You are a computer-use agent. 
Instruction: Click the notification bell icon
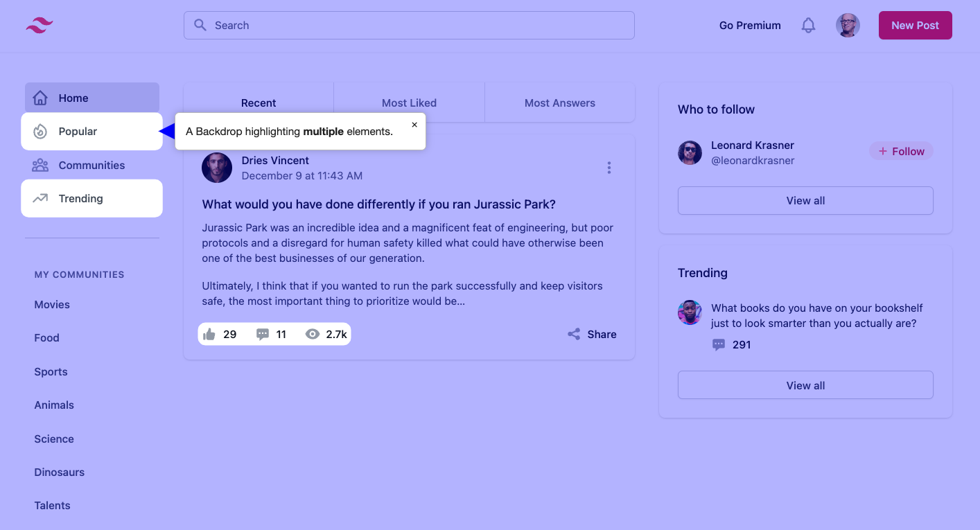(808, 26)
